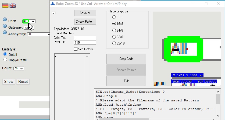Click the help icon beside Anonymity

tap(5, 33)
